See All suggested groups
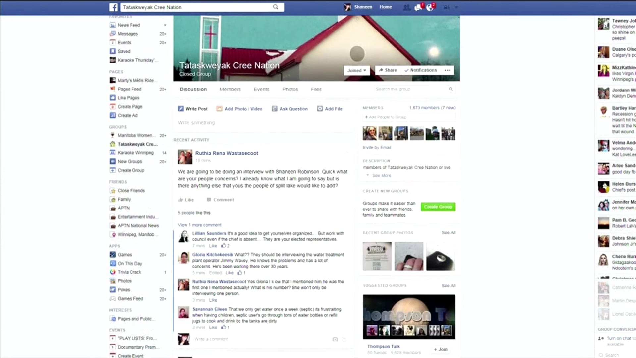636x358 pixels. click(x=448, y=285)
